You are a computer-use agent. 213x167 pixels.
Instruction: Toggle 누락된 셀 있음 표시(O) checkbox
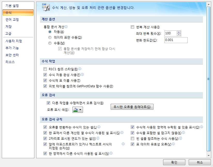point(132,127)
